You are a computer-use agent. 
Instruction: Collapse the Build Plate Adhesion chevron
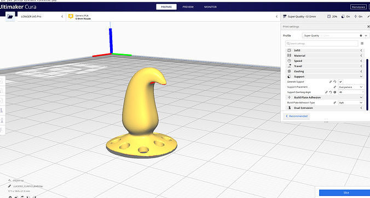361,97
